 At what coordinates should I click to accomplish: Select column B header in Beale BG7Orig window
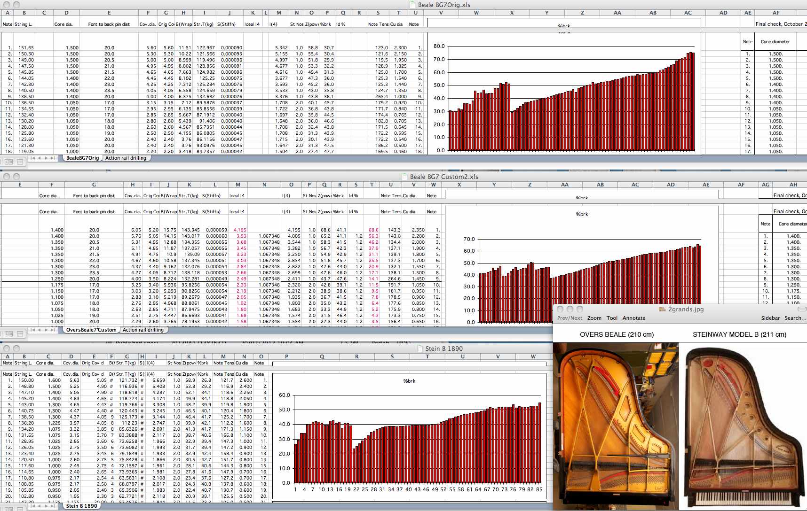click(24, 13)
